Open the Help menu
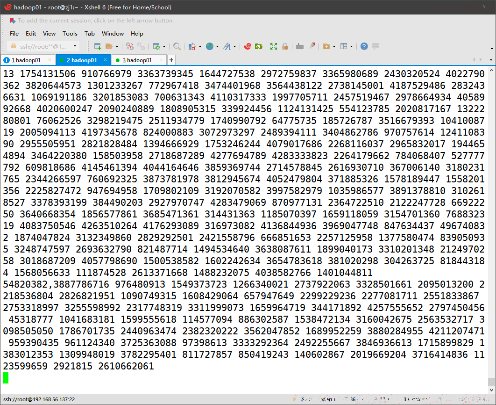496x405 pixels. (x=137, y=34)
